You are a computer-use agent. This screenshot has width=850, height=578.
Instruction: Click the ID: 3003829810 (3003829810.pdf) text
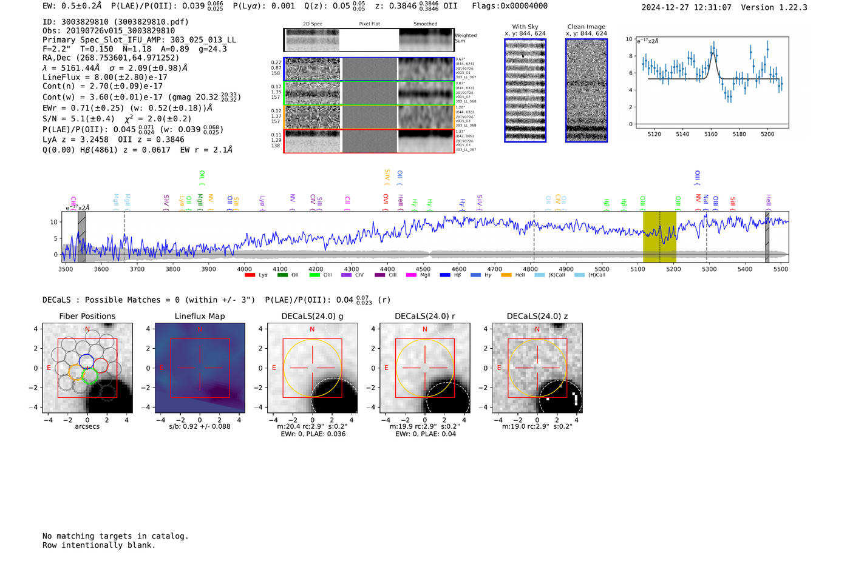[x=116, y=22]
